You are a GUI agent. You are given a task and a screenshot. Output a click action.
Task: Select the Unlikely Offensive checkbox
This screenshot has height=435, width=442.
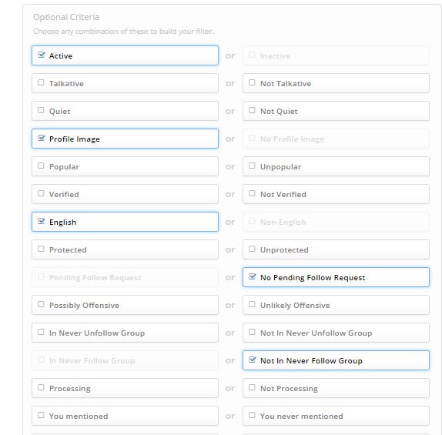(252, 304)
